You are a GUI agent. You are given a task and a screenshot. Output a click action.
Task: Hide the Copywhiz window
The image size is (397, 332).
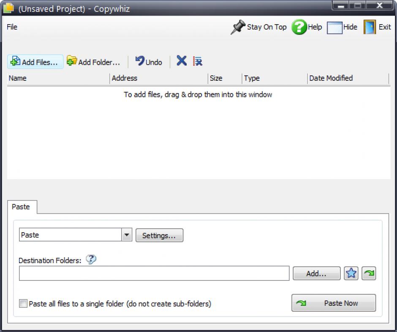342,27
